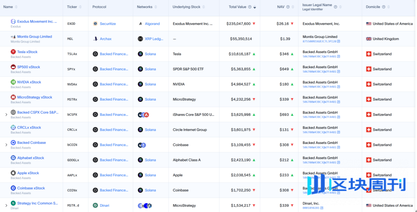This screenshot has height=212, width=417.
Task: Click the Alphabet xStock logo icon
Action: tap(13, 158)
